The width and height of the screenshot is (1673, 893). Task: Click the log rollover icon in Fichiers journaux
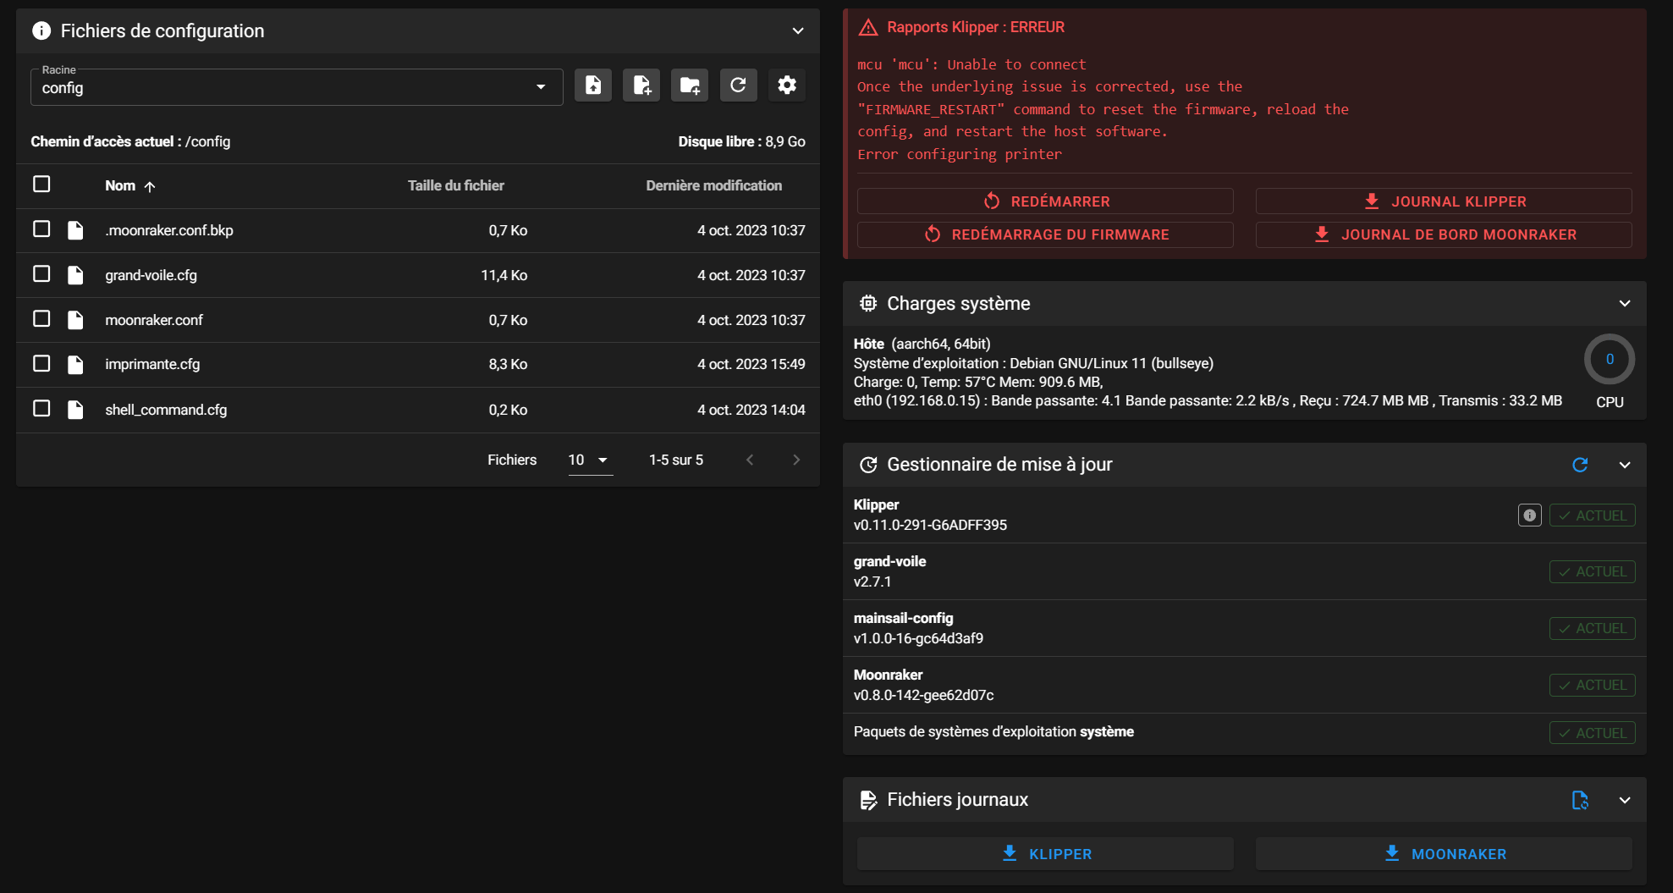[1579, 800]
